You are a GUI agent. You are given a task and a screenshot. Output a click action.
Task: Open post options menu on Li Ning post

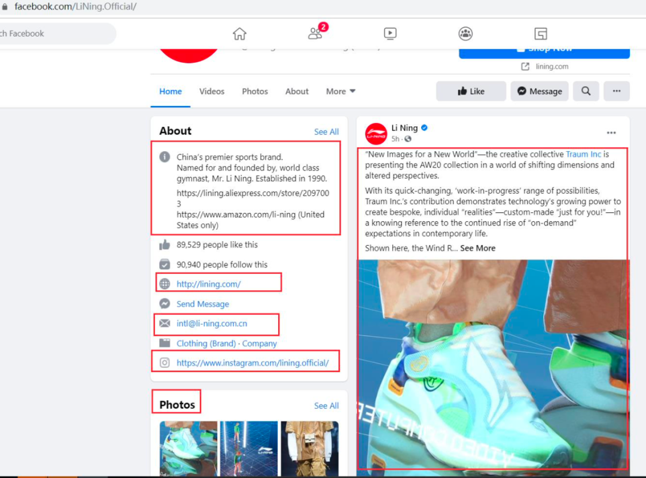pyautogui.click(x=611, y=133)
